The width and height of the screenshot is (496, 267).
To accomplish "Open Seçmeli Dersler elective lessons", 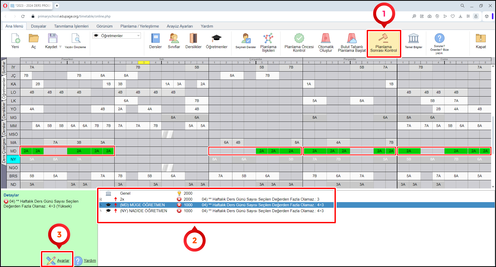I will click(x=246, y=41).
